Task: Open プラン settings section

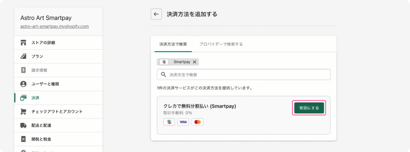Action: pyautogui.click(x=58, y=56)
